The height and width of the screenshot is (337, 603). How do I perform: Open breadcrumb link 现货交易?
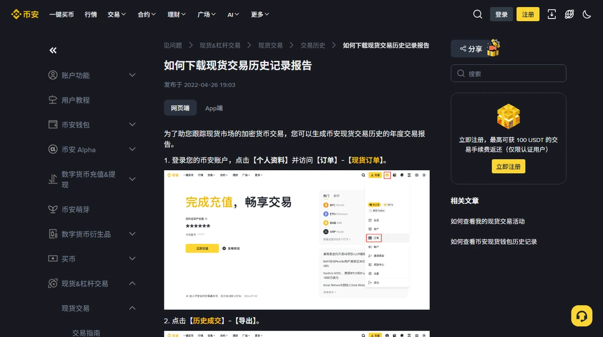coord(270,45)
